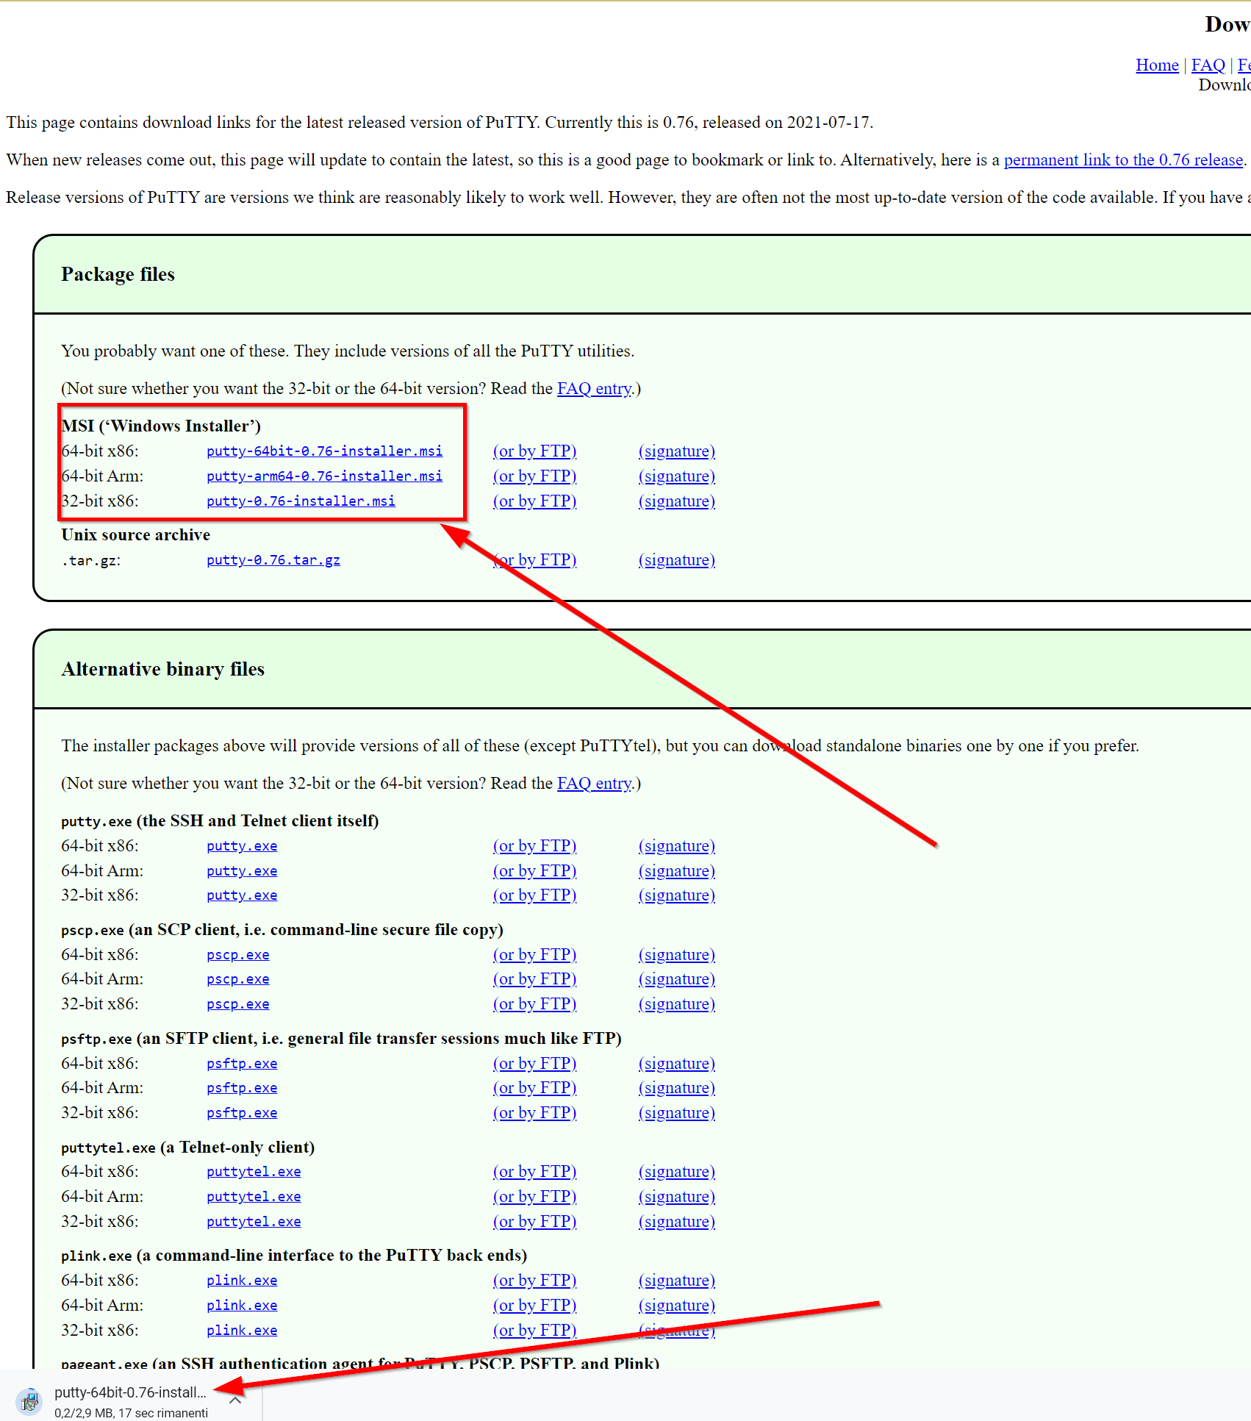Open FAQ entry link in Package files

click(595, 388)
